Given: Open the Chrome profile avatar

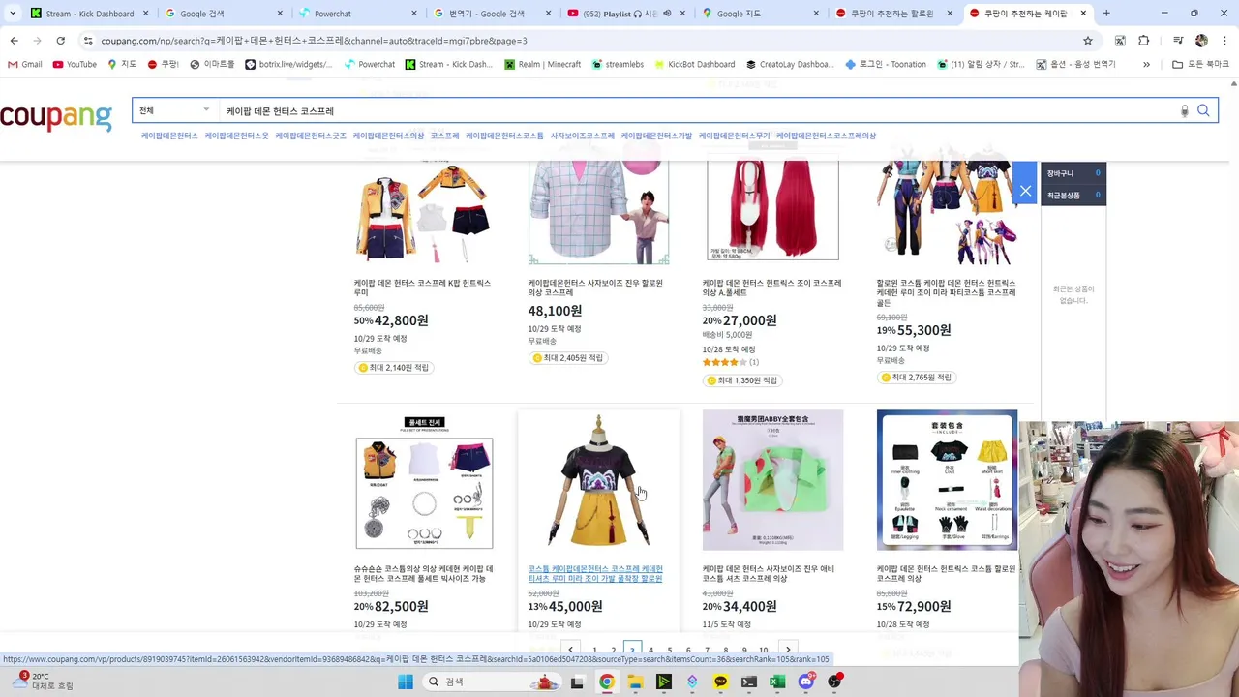Looking at the screenshot, I should (x=1201, y=41).
